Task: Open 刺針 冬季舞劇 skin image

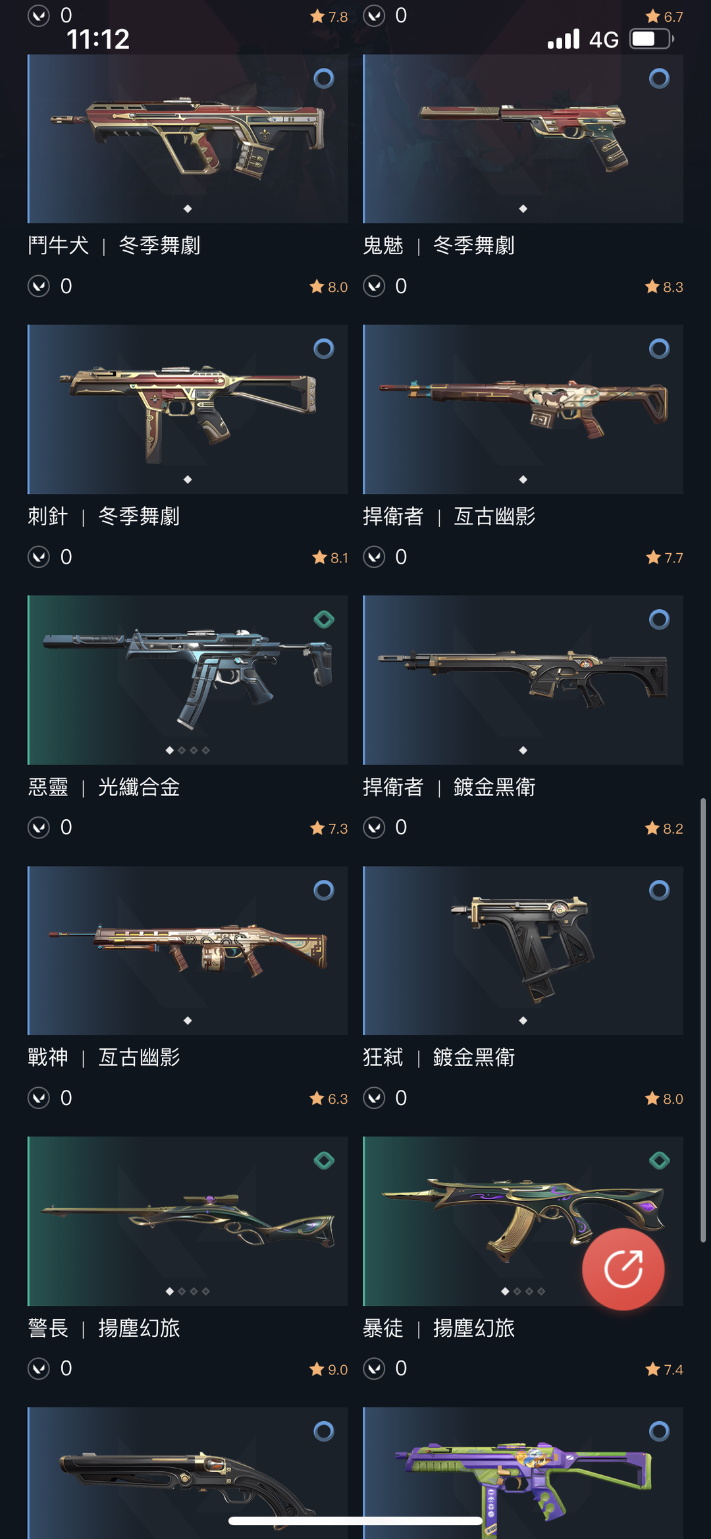Action: point(188,409)
